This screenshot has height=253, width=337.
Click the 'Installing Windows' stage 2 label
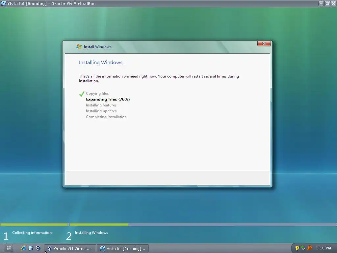[x=91, y=233]
